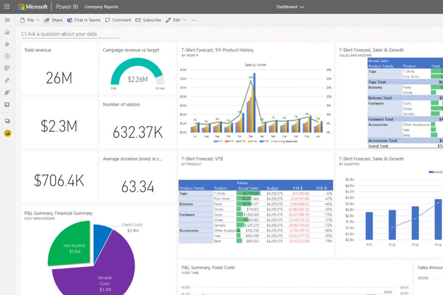Expand the File dropdown chevron
This screenshot has width=443, height=295.
tap(38, 20)
